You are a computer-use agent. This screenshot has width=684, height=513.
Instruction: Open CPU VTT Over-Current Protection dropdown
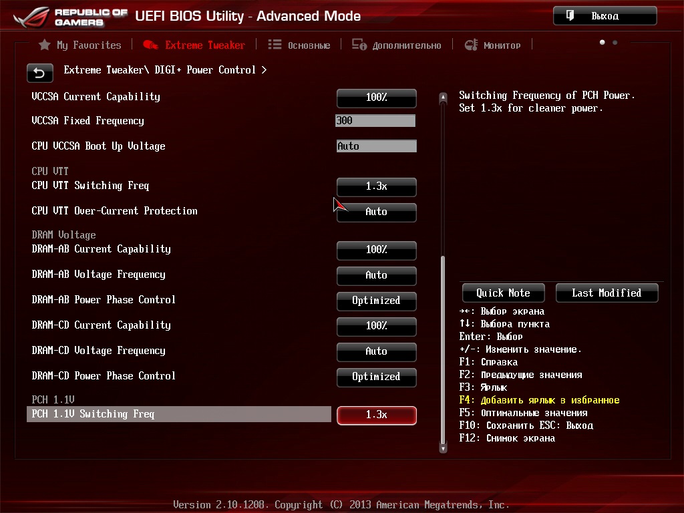coord(376,212)
